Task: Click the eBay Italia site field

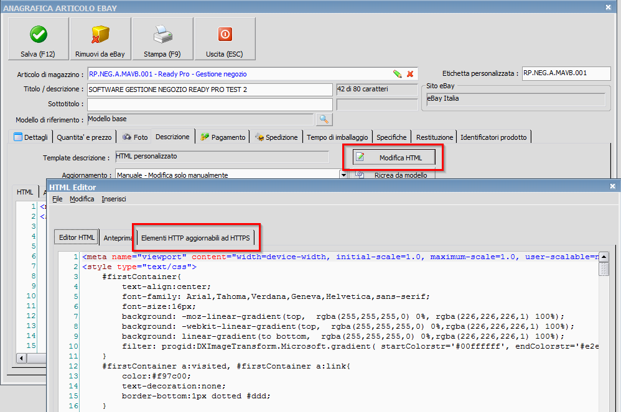Action: pyautogui.click(x=516, y=99)
